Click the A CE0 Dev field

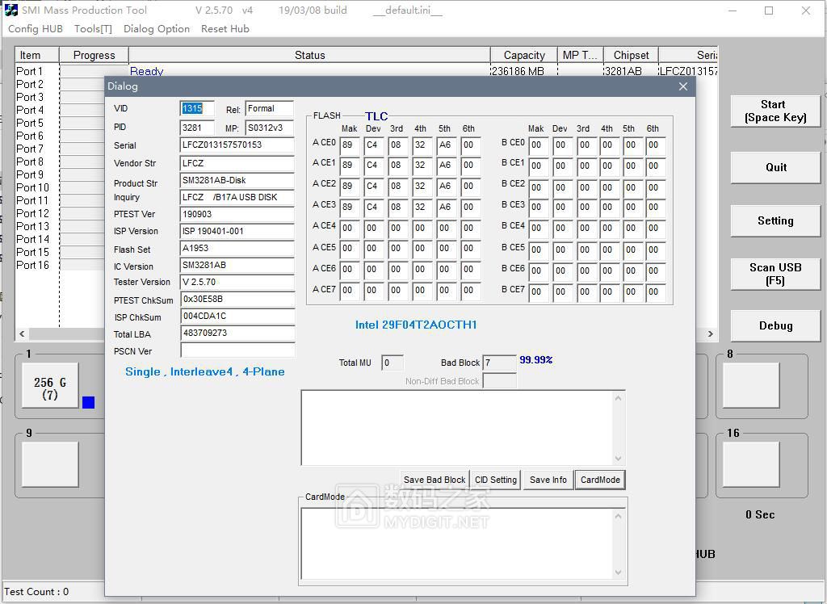tap(373, 145)
